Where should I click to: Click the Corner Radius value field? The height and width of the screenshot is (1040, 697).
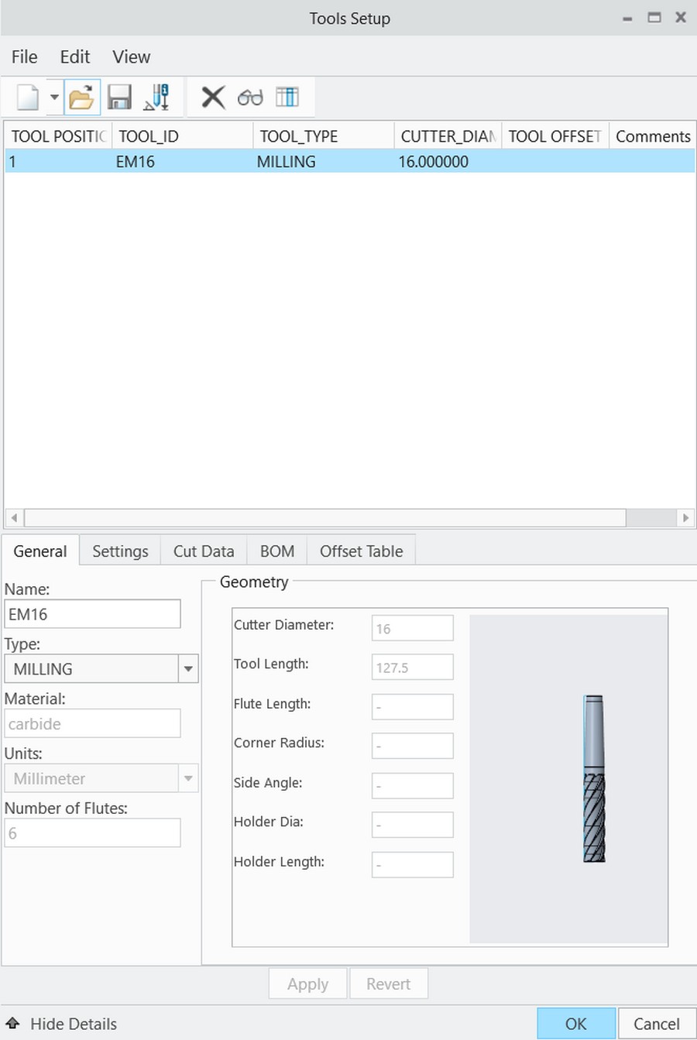pyautogui.click(x=413, y=746)
